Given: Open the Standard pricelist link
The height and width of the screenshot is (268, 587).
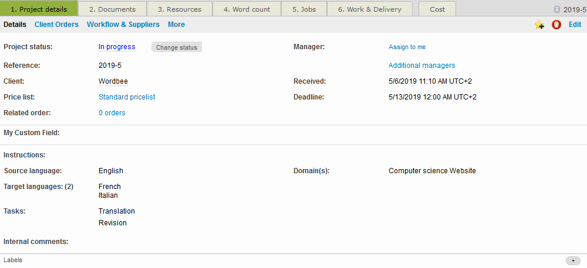Looking at the screenshot, I should [x=127, y=97].
